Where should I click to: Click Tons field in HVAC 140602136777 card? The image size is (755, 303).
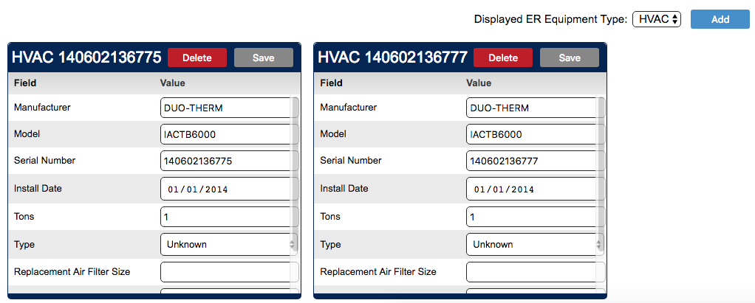pos(532,217)
